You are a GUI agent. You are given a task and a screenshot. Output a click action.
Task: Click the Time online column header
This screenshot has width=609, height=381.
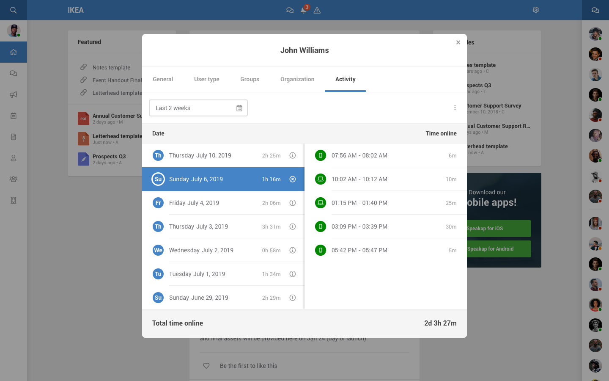(x=441, y=133)
